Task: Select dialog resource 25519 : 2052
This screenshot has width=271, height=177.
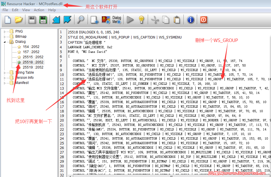Action: click(33, 67)
